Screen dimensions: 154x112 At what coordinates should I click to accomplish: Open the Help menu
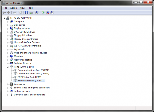coord(30,8)
